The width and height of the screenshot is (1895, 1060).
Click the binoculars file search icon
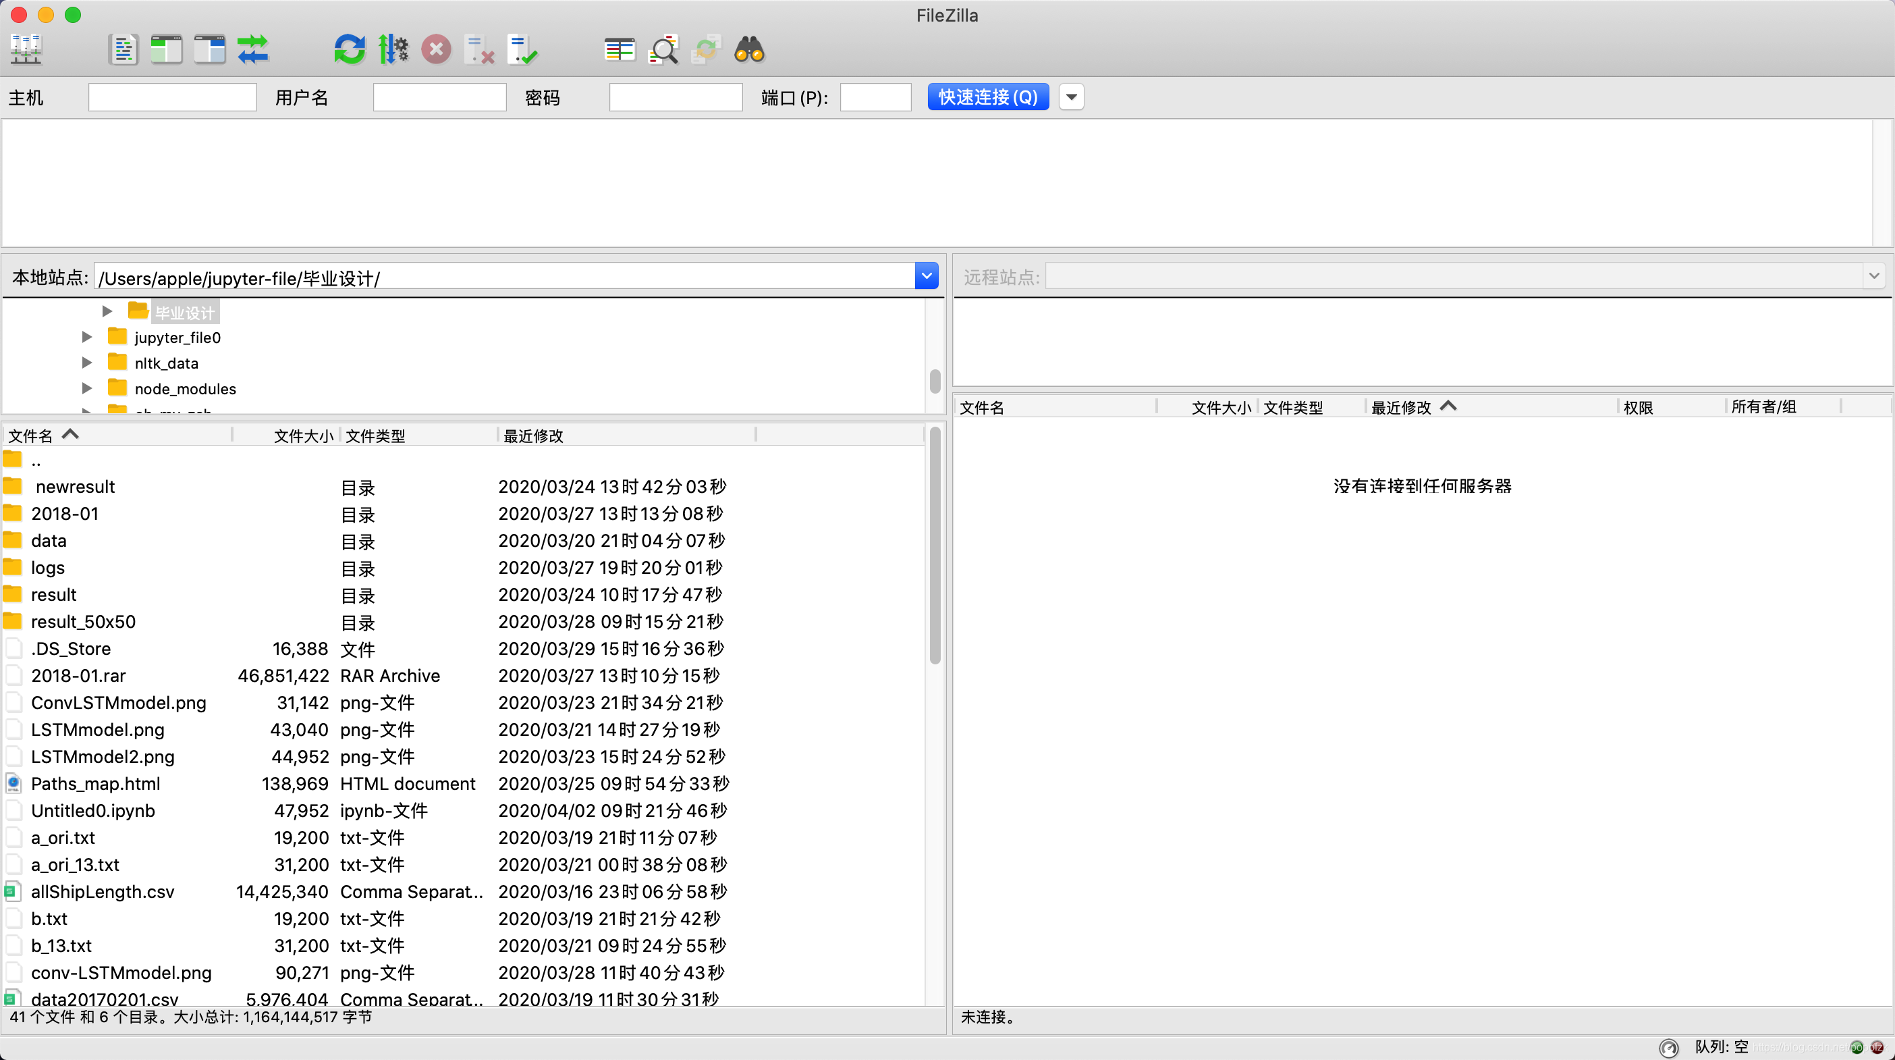750,50
